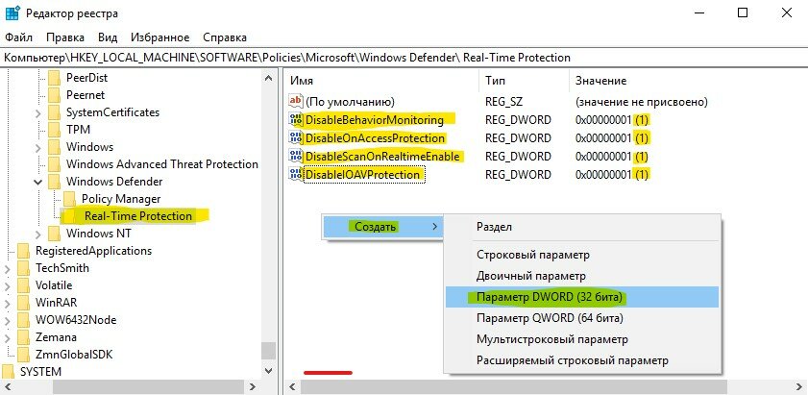Select the DisableScanOnRealtimeEnable value name
The width and height of the screenshot is (808, 395).
tap(382, 157)
